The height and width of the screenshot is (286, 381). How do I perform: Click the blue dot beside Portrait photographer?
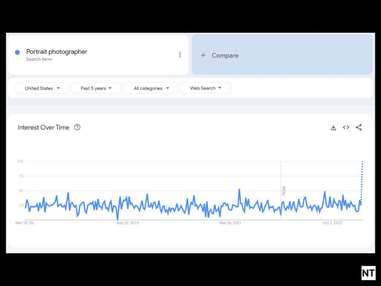(x=17, y=52)
